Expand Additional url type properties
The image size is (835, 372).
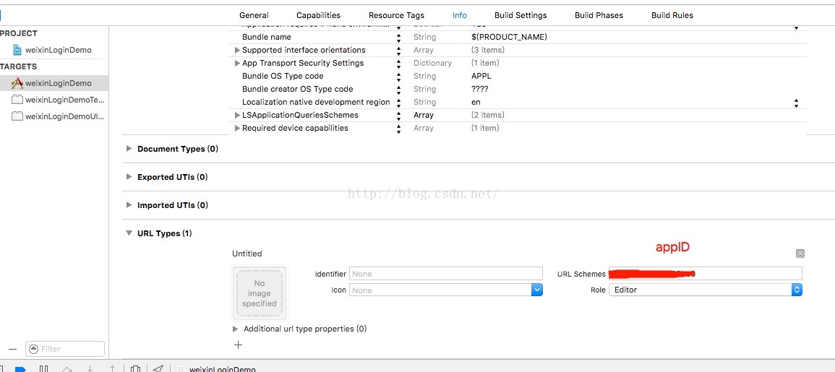pyautogui.click(x=236, y=329)
